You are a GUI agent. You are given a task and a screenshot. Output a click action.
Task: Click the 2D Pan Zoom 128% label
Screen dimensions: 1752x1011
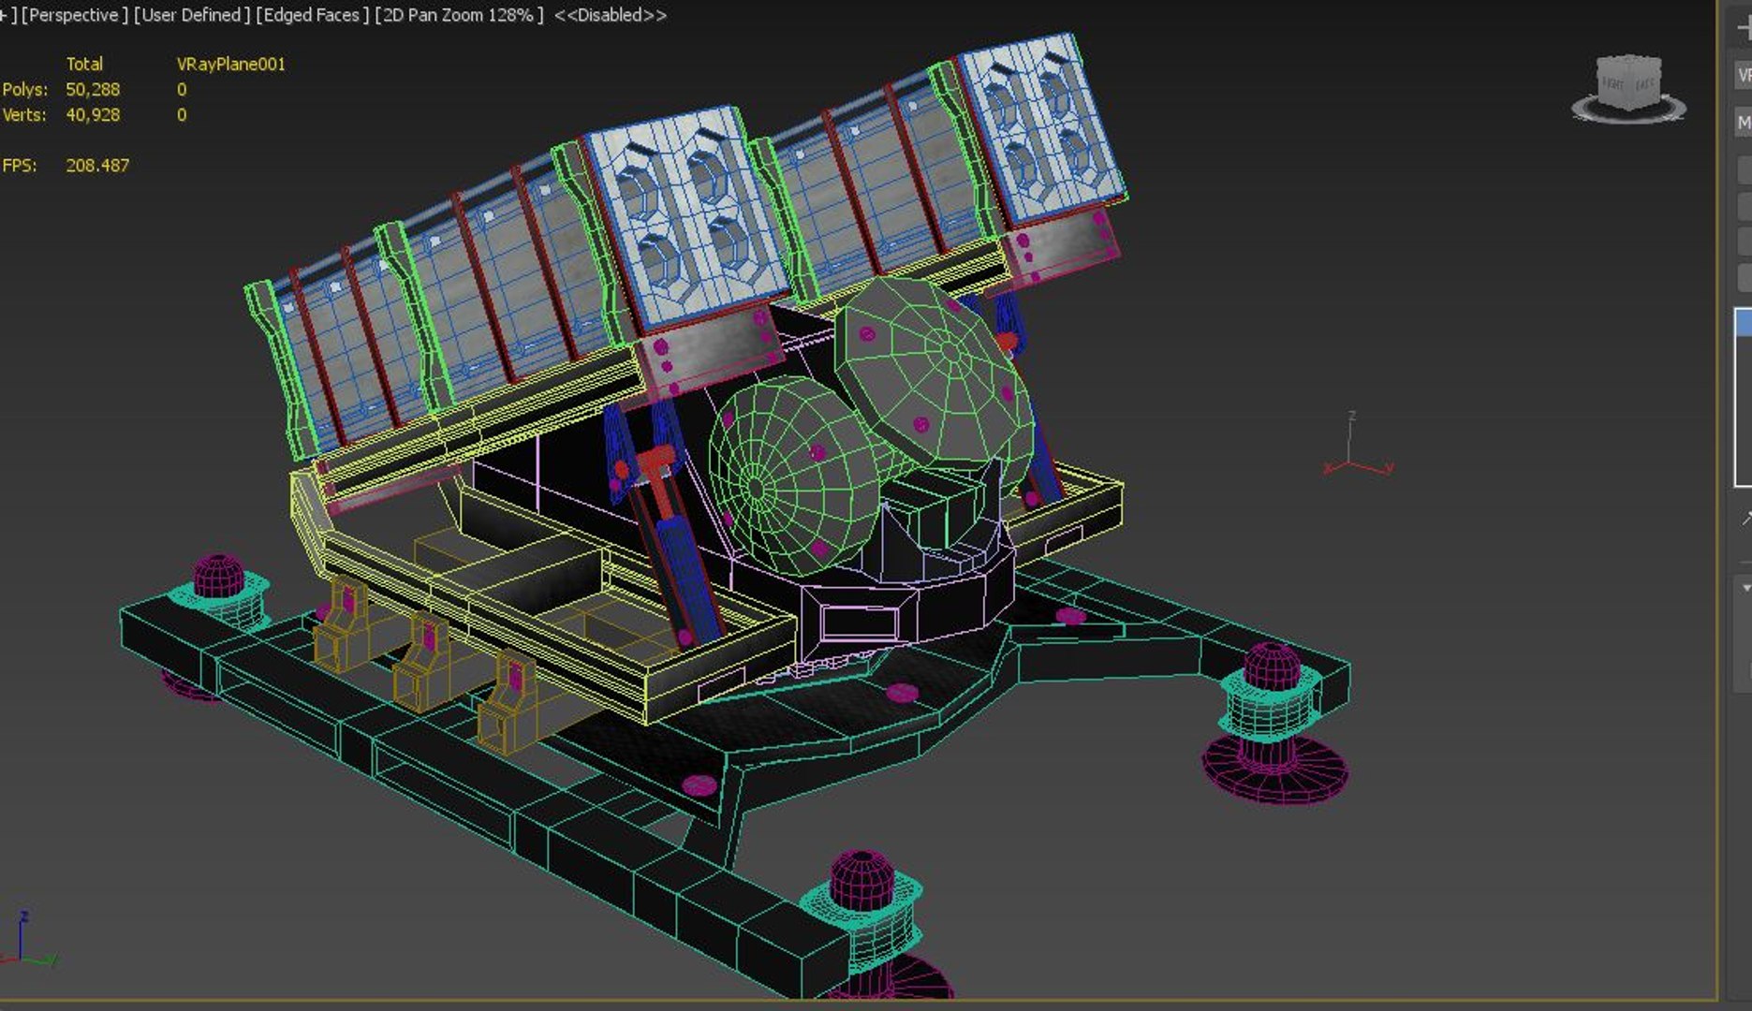pyautogui.click(x=459, y=15)
